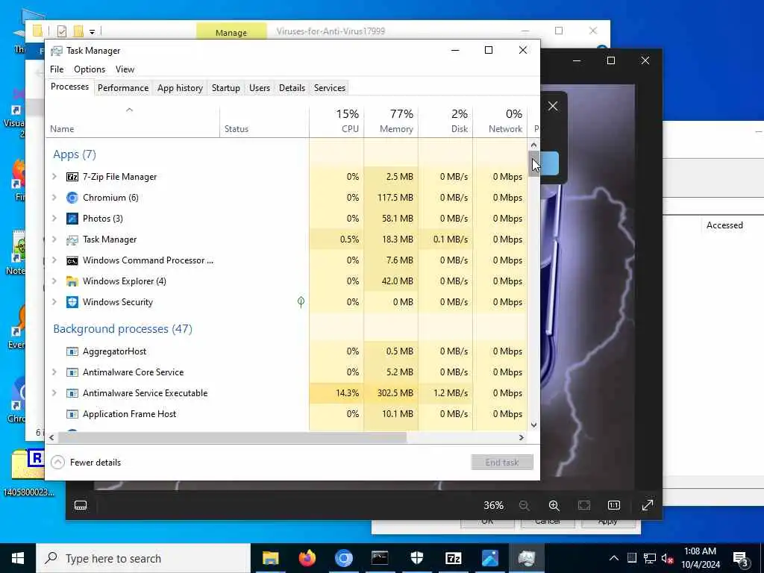This screenshot has height=573, width=764.
Task: Open Firefox from the taskbar
Action: 307,558
